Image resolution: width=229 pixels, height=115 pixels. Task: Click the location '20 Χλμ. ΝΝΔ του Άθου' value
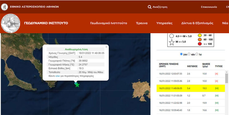pyautogui.click(x=91, y=72)
